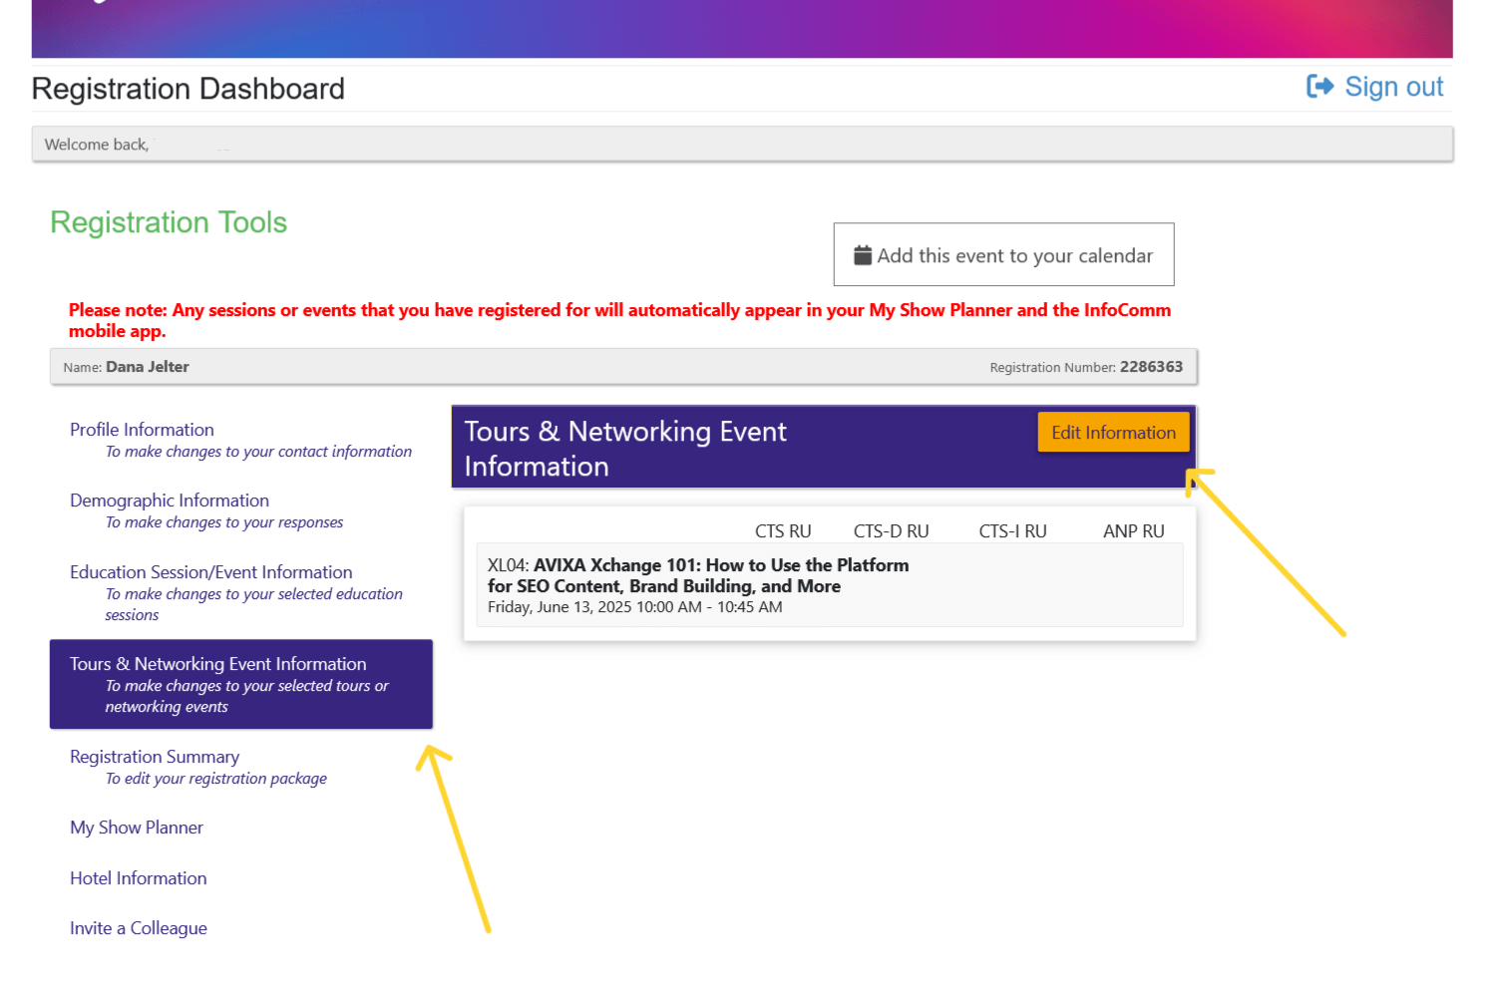View Hotel Information
This screenshot has width=1512, height=995.
point(139,878)
